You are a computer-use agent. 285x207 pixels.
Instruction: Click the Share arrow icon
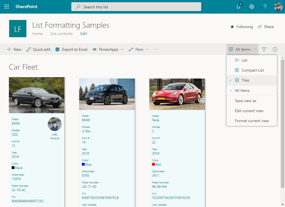point(260,27)
